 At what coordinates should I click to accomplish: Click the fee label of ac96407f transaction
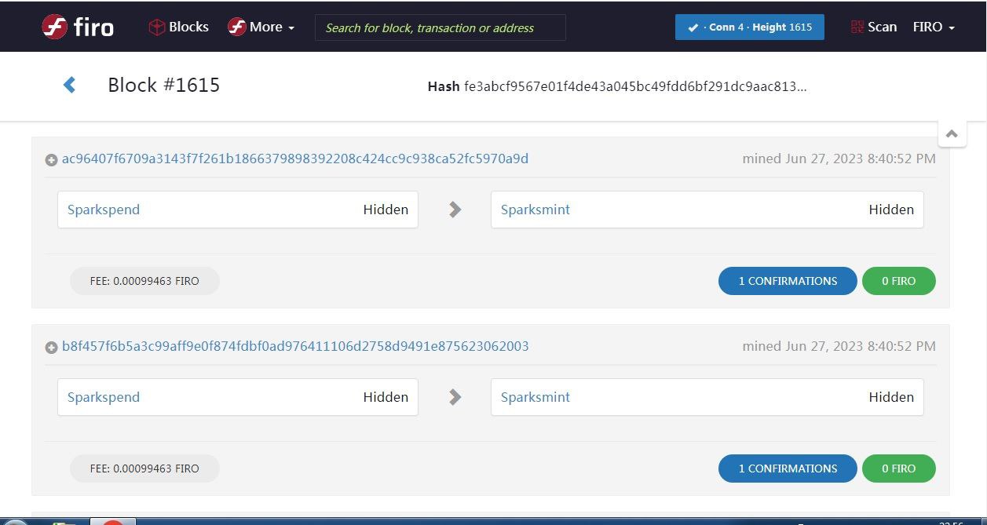click(x=144, y=281)
